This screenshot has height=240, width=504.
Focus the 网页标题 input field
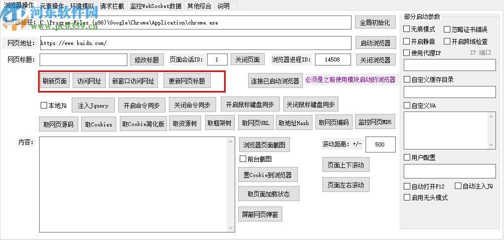point(84,59)
